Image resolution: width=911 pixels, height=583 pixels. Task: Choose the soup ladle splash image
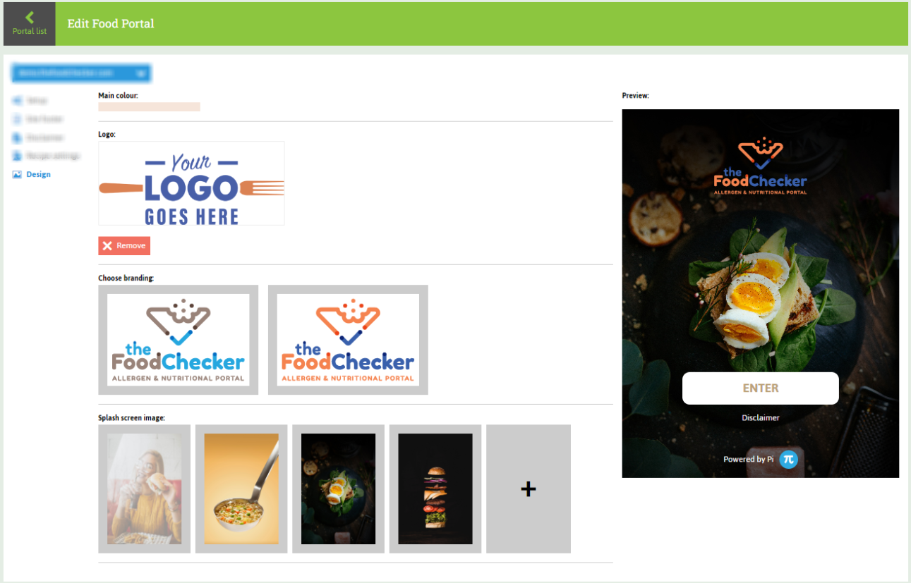coord(241,489)
